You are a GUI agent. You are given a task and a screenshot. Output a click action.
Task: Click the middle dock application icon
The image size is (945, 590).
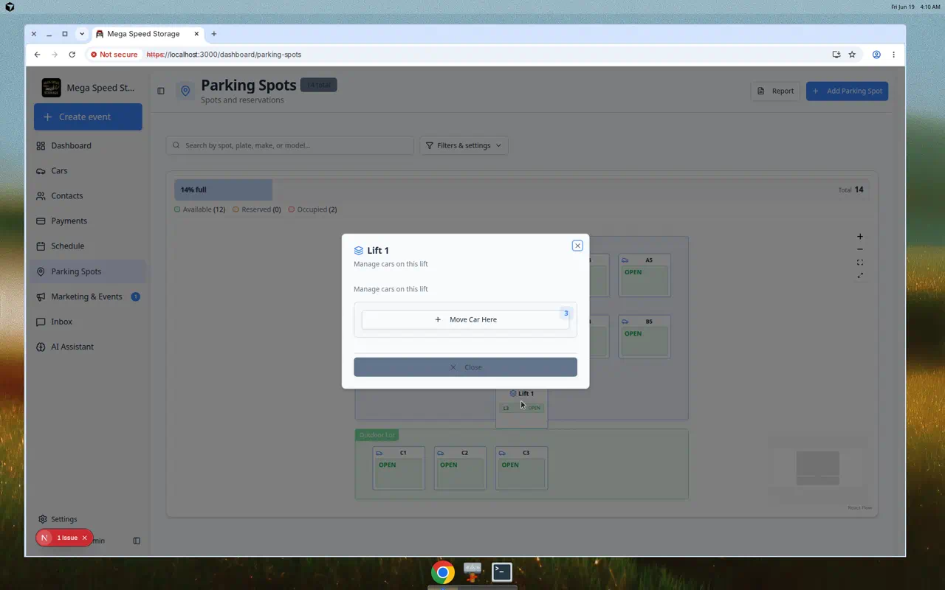(x=472, y=572)
